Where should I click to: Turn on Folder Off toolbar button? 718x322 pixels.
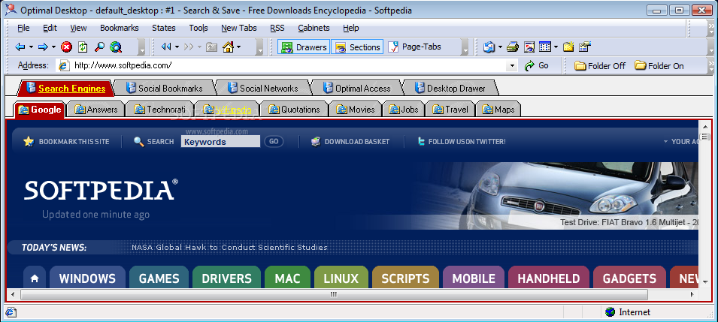600,66
